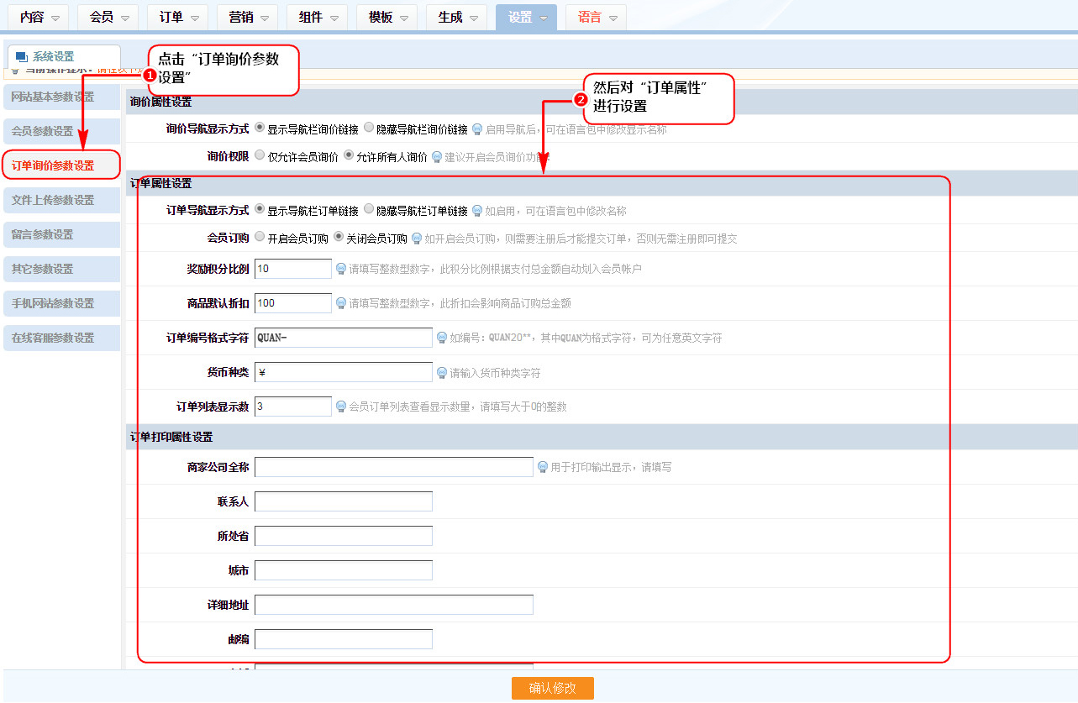This screenshot has height=703, width=1078.
Task: Enable 开启会员订购 radio option
Action: [260, 237]
